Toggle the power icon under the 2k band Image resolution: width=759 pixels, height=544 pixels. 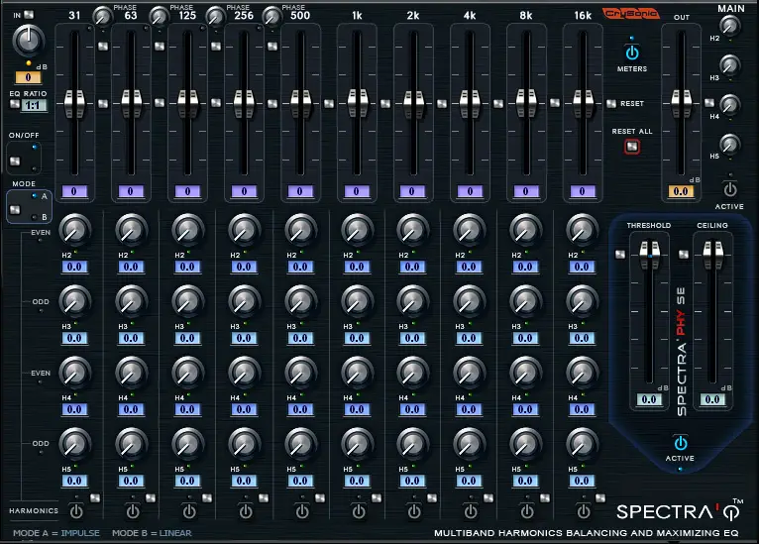point(414,511)
